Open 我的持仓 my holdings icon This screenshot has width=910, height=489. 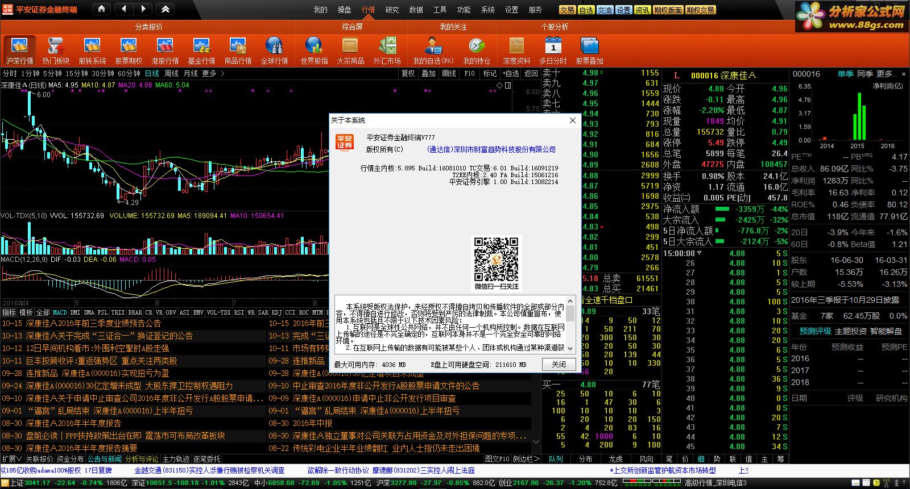pos(477,51)
